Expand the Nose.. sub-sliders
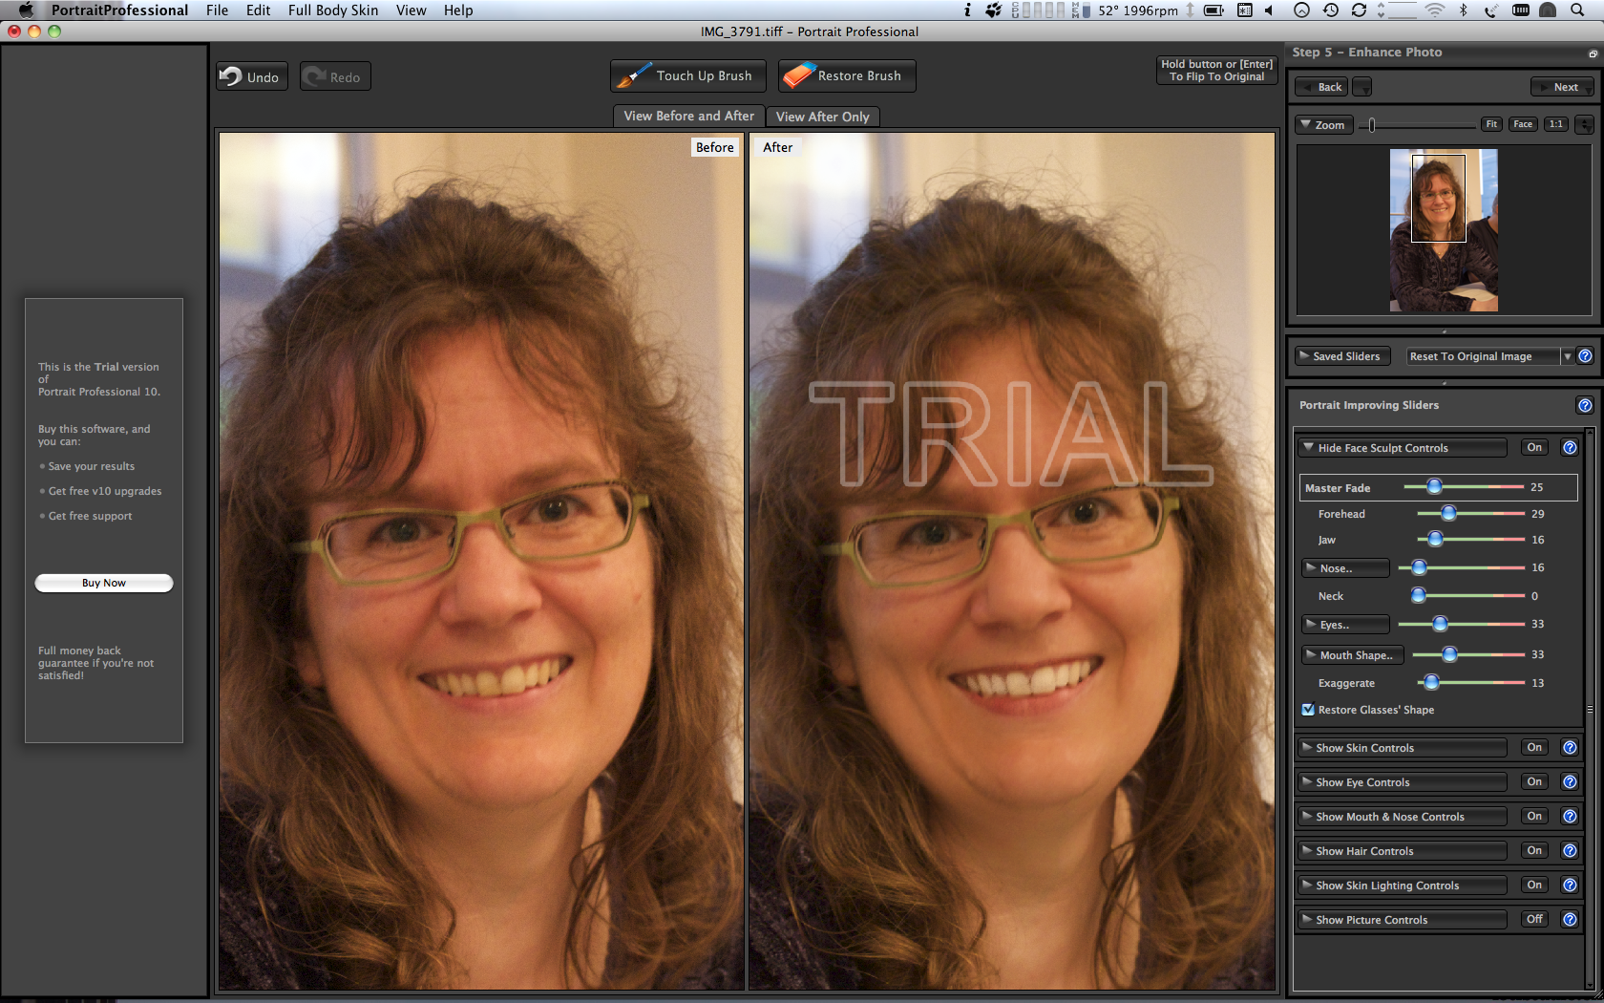 coord(1345,568)
